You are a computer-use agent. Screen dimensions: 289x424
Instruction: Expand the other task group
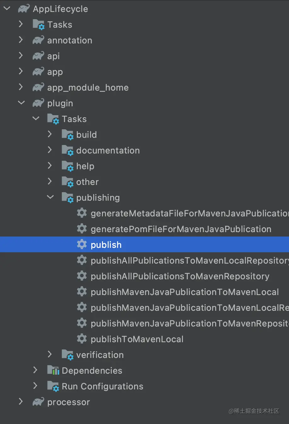[x=50, y=181]
